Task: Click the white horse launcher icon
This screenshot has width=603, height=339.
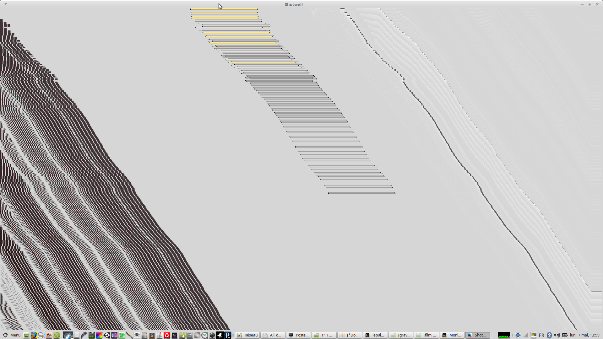Action: point(220,335)
